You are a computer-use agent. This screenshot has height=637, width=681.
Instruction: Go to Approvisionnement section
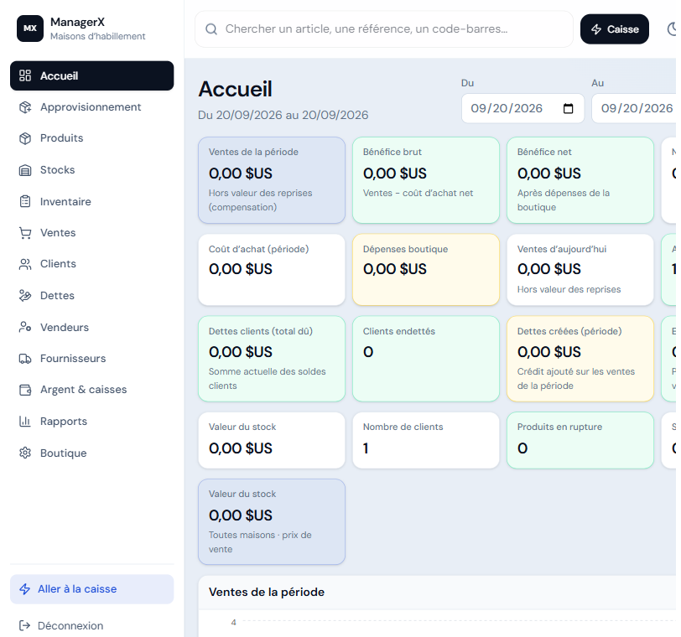pyautogui.click(x=92, y=107)
